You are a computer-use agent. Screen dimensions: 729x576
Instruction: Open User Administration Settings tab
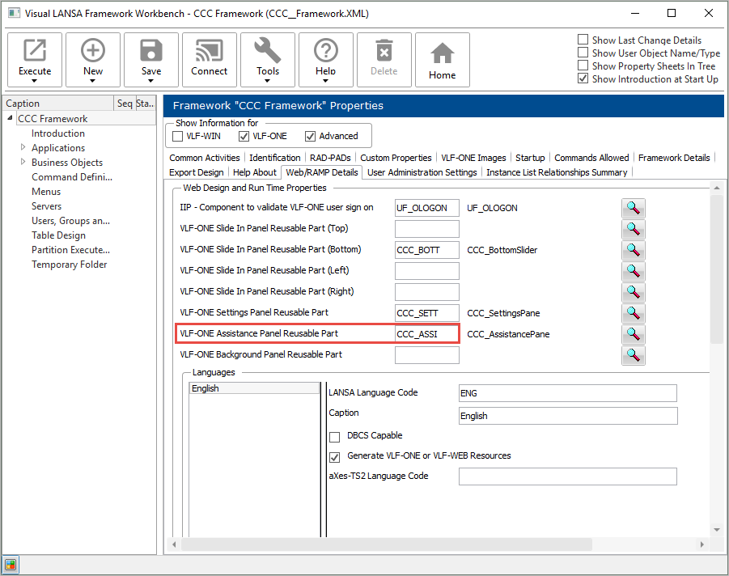[422, 172]
